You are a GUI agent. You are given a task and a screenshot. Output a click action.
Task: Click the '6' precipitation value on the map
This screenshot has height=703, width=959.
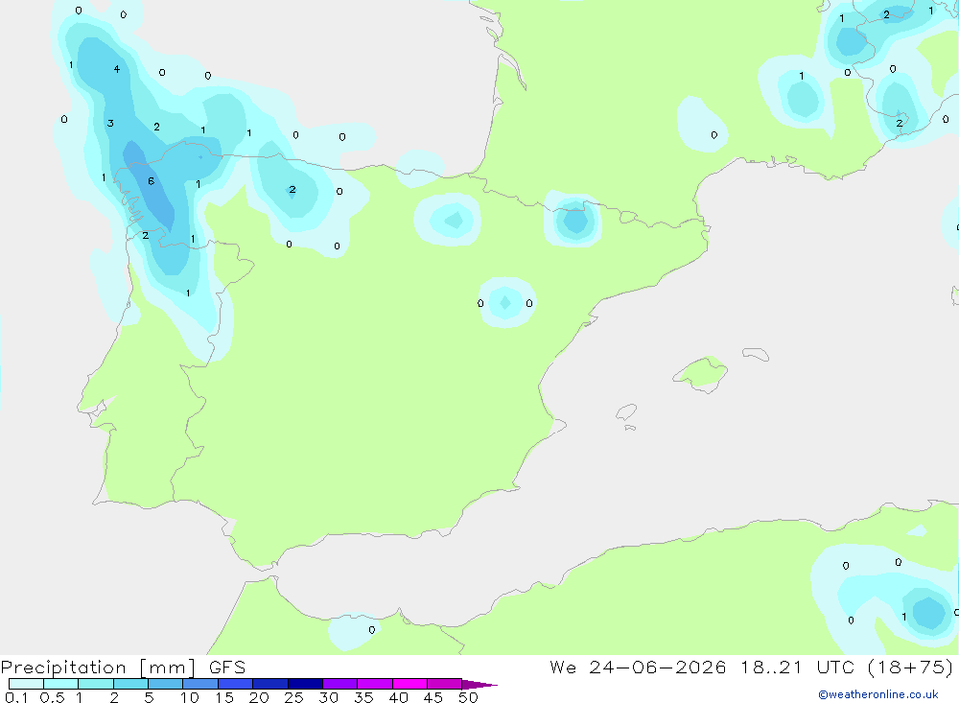click(x=152, y=181)
